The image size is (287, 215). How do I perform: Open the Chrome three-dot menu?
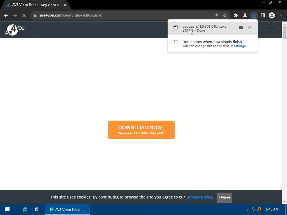coord(281,16)
